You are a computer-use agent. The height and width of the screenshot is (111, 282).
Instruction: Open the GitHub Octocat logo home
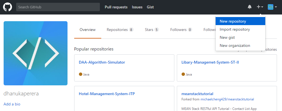[7, 7]
